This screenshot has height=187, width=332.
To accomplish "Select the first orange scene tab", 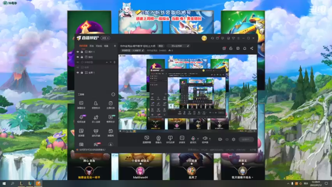I will tap(83, 46).
